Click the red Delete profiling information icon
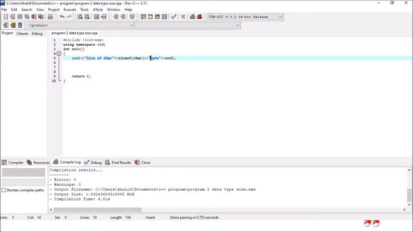413x232 pixels. coord(199,17)
